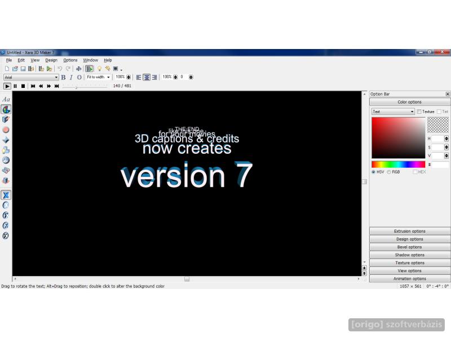Viewport: 451px width, 338px height.
Task: Open the Design menu
Action: (51, 60)
